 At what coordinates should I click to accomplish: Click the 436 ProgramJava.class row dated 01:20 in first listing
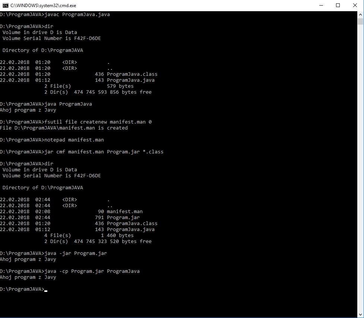tap(79, 74)
